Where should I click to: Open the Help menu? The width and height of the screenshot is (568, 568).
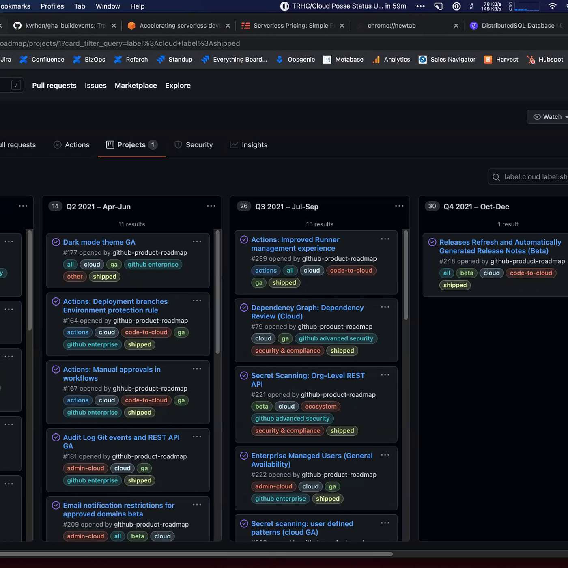point(138,6)
